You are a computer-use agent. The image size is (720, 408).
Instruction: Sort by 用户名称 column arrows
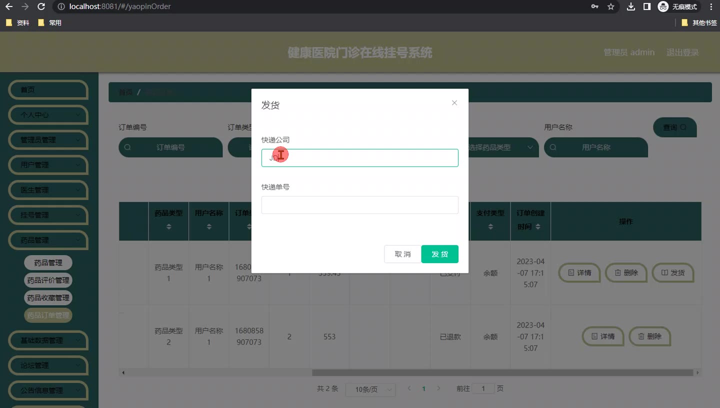click(x=209, y=227)
